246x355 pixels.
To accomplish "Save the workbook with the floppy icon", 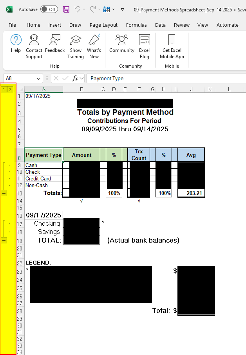I will [x=66, y=9].
